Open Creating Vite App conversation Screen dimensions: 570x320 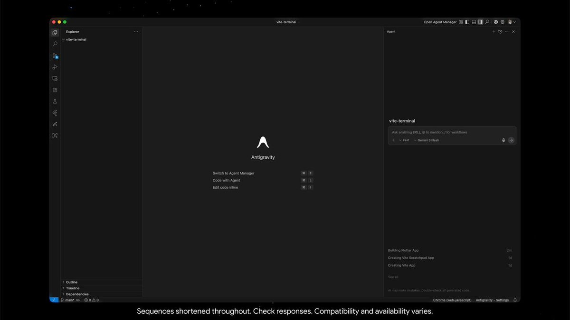click(450, 265)
